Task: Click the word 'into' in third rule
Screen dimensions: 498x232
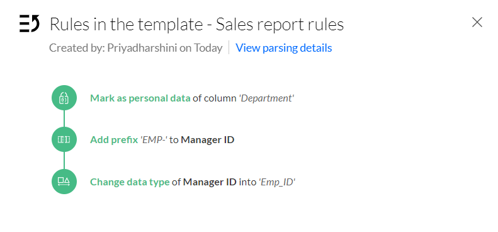Action: [247, 182]
